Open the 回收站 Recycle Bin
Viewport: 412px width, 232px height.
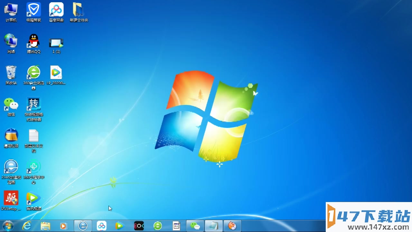[11, 75]
